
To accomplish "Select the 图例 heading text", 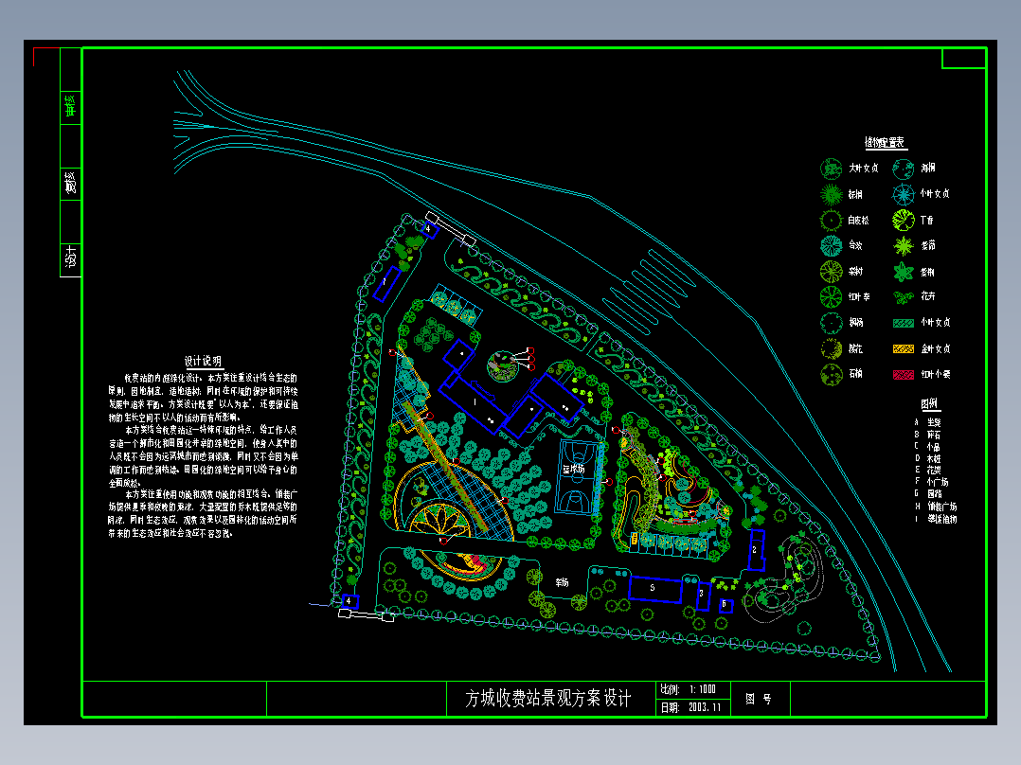I will click(928, 403).
